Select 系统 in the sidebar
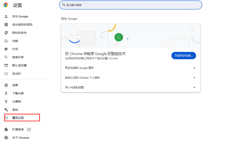226x142 pixels. click(x=15, y=110)
